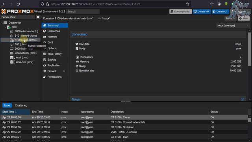Click the Status column header
This screenshot has height=142, width=252.
tap(228, 112)
